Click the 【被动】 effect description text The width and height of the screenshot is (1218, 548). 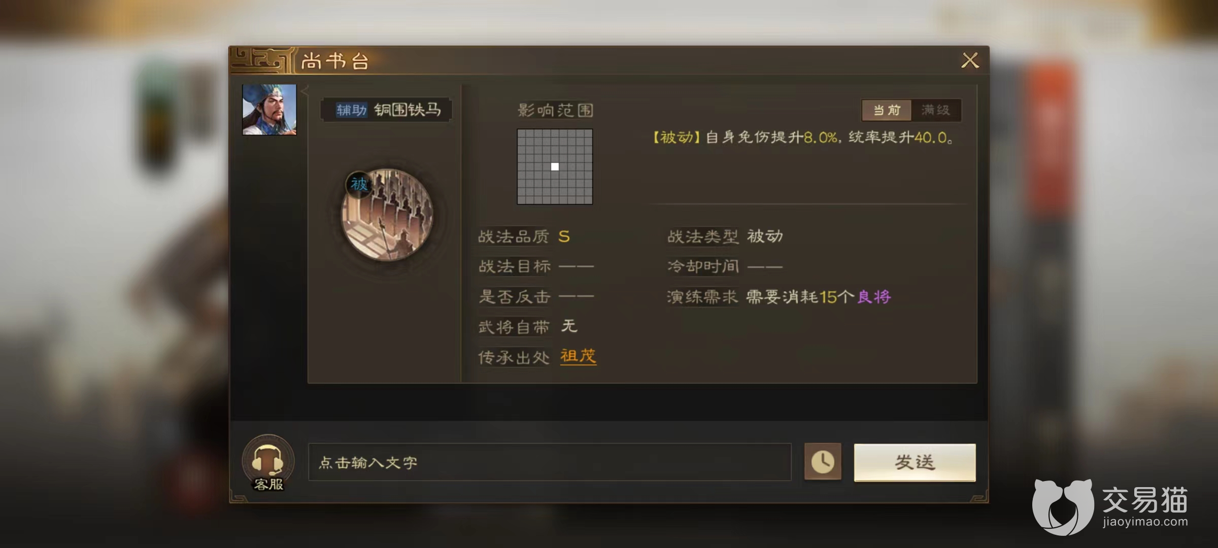tap(803, 138)
